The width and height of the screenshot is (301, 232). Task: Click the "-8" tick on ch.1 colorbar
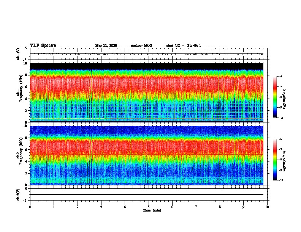click(x=280, y=97)
